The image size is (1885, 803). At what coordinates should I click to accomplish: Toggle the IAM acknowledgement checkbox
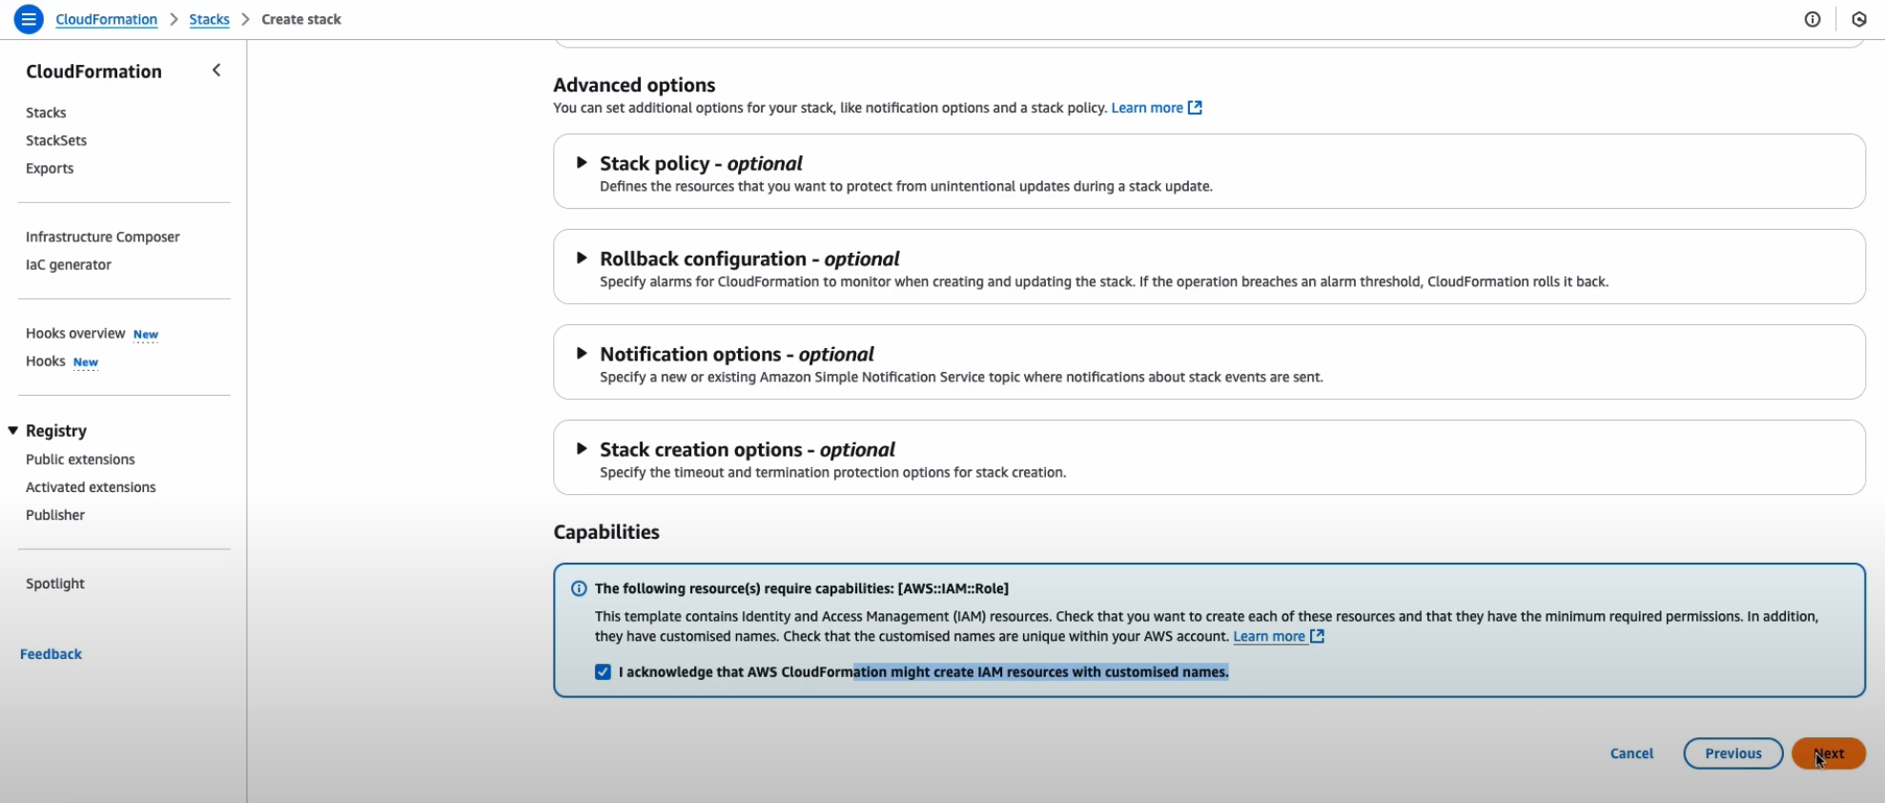(x=603, y=672)
